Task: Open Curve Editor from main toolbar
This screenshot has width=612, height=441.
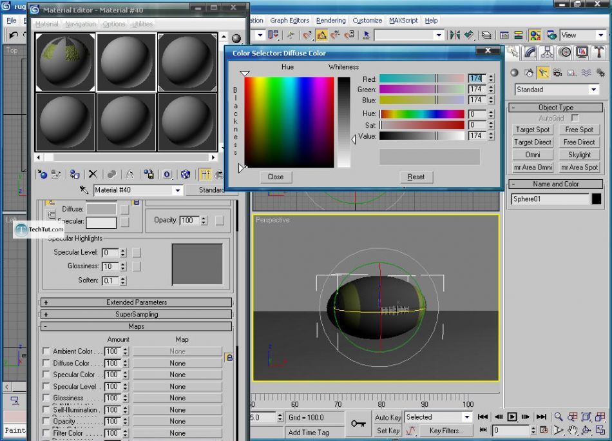Action: [504, 35]
